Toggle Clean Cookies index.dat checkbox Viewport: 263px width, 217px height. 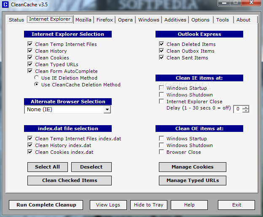point(30,152)
